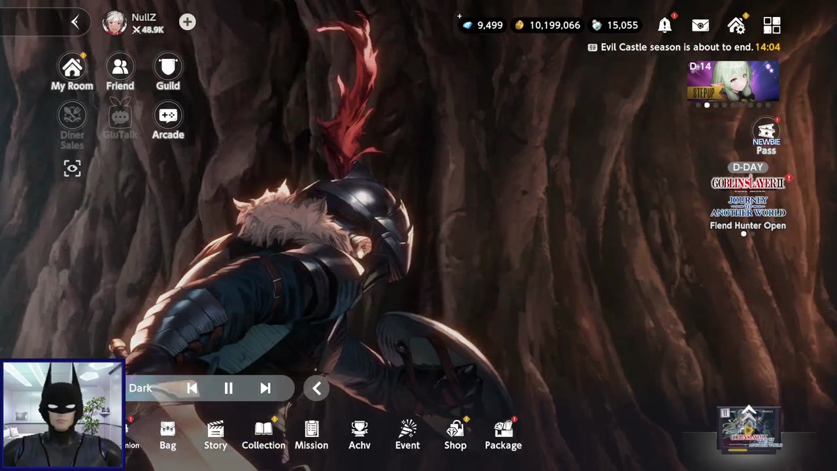Click Fiend Hunter Open text
This screenshot has width=837, height=471.
[x=748, y=226]
